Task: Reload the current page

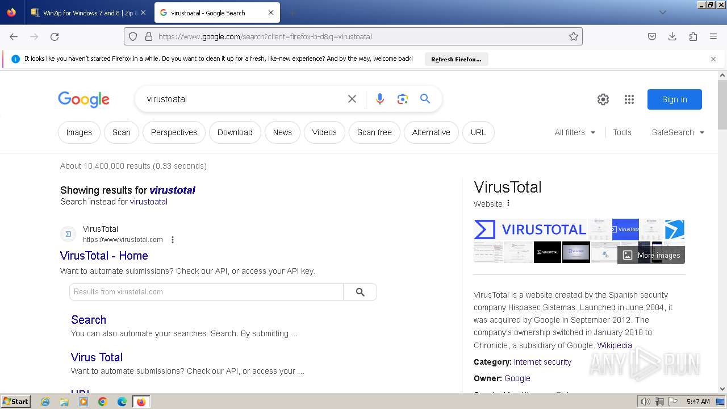Action: [55, 36]
